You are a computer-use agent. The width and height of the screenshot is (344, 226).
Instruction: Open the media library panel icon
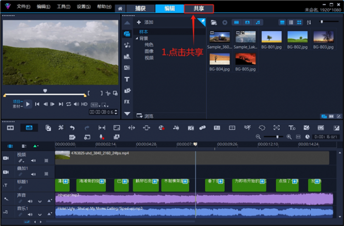coord(127,34)
